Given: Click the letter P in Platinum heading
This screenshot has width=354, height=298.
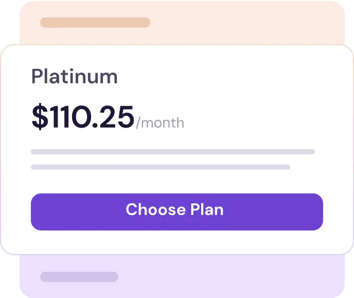Looking at the screenshot, I should 37,77.
